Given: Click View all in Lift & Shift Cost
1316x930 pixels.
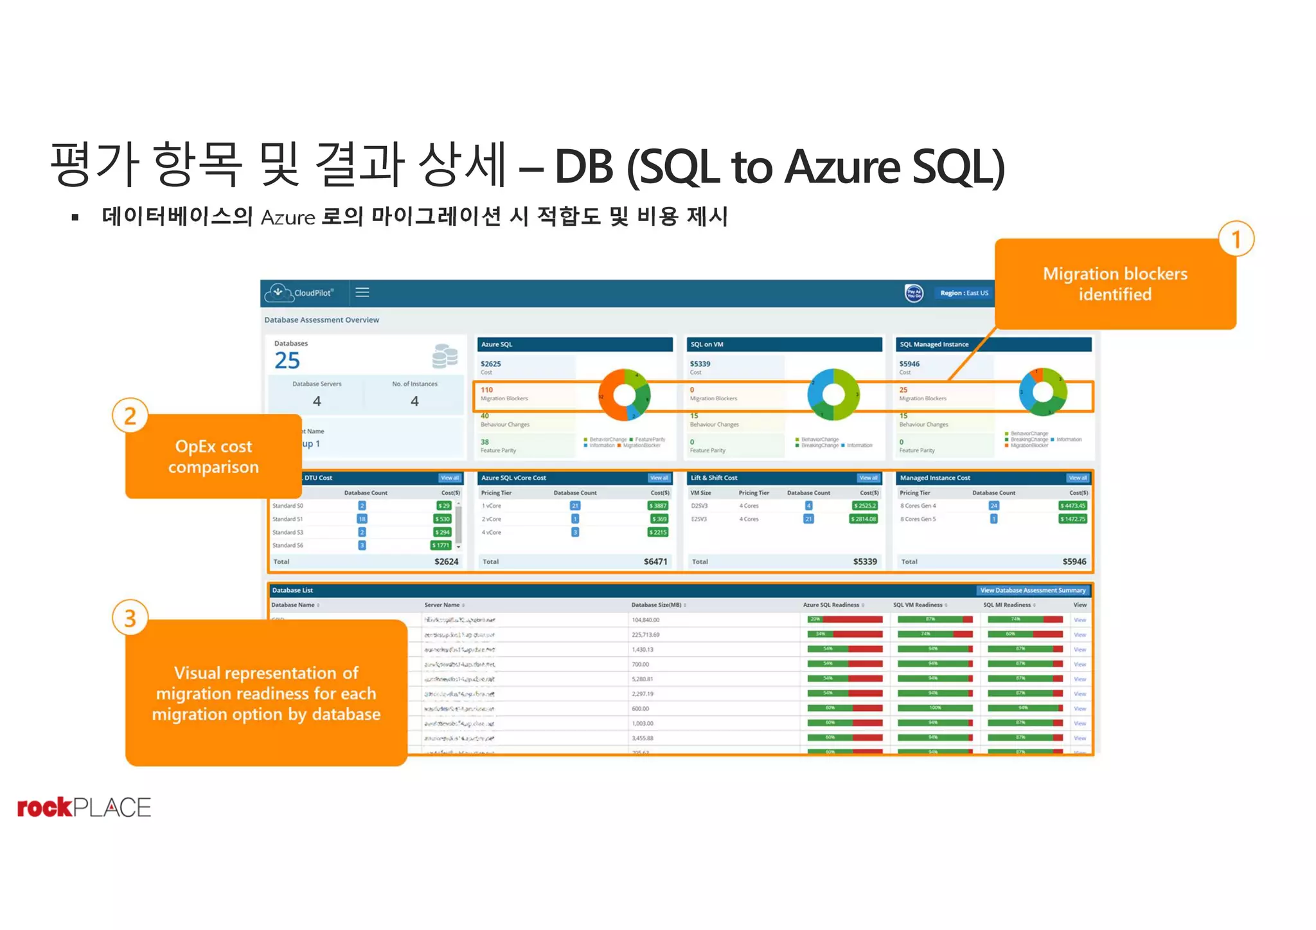Looking at the screenshot, I should 868,478.
